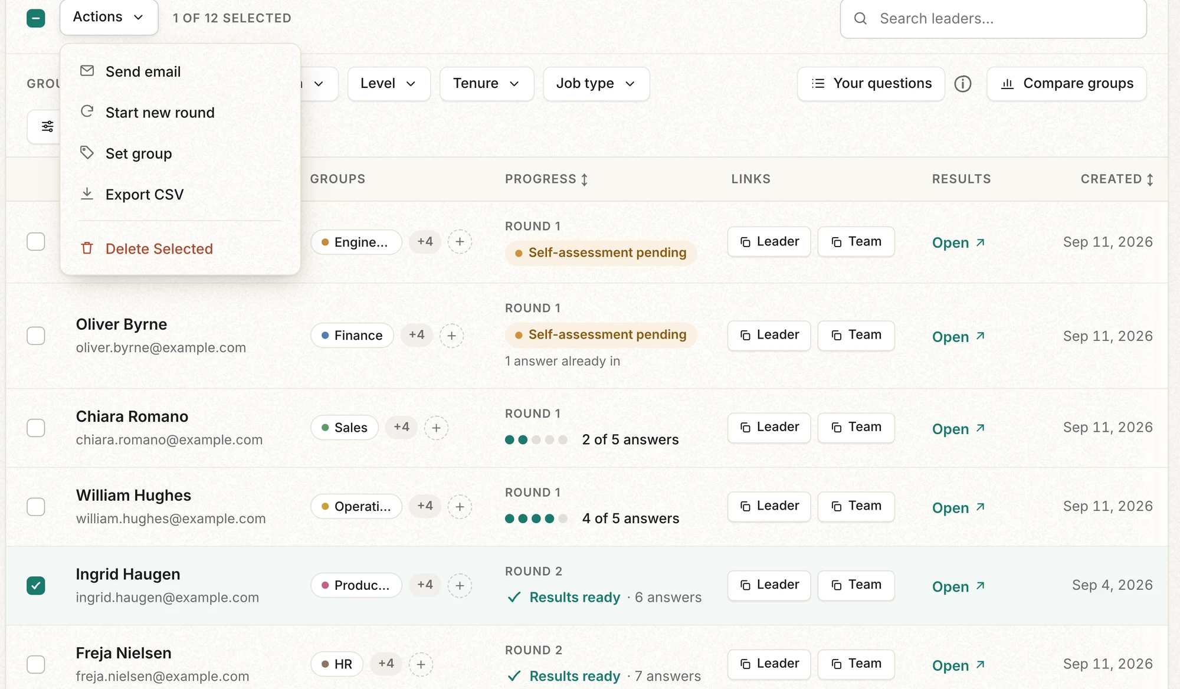The image size is (1180, 689).
Task: Copy Leader link for Oliver Byrne
Action: click(769, 336)
